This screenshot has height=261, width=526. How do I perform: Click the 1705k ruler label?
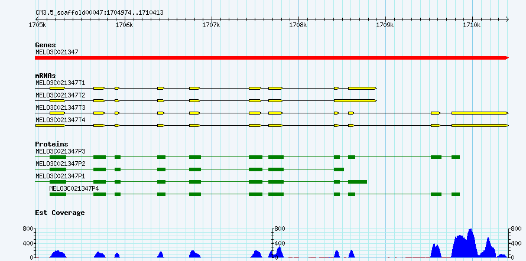pyautogui.click(x=38, y=25)
